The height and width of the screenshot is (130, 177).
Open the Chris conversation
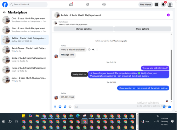point(25,20)
